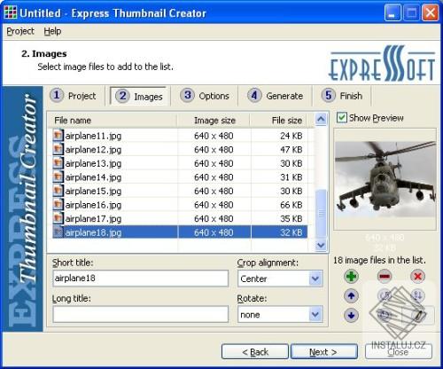Screen dimensions: 443x369
Task: Click the empty Long title input field
Action: pyautogui.click(x=141, y=314)
